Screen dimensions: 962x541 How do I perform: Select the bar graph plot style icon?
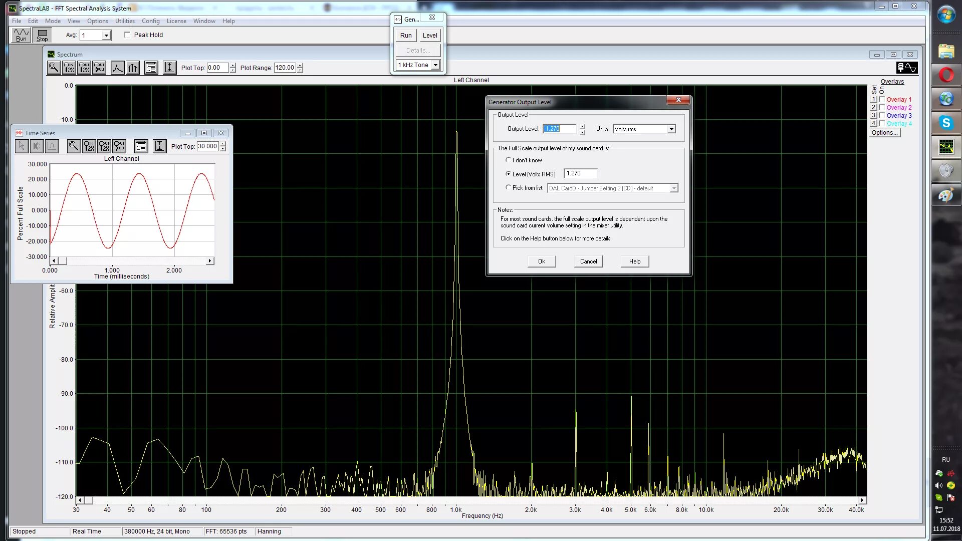133,68
